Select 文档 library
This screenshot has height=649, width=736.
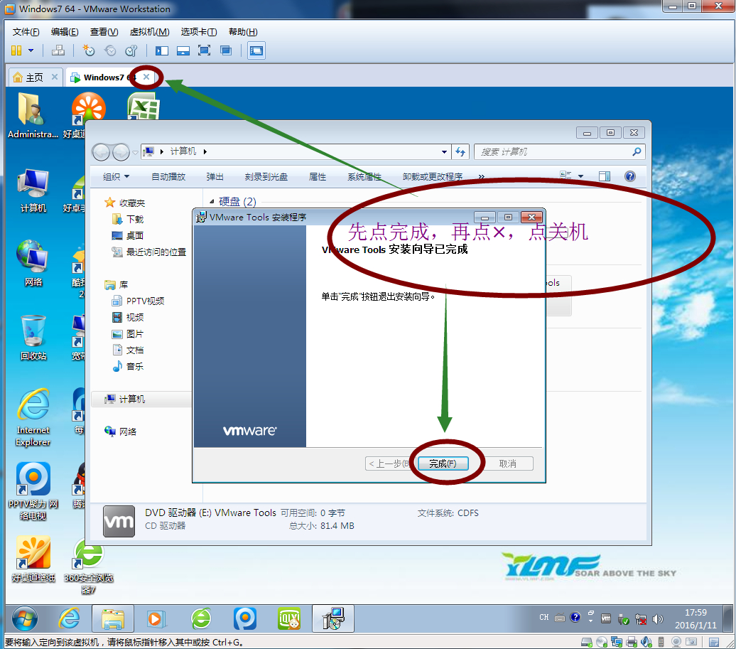point(128,350)
